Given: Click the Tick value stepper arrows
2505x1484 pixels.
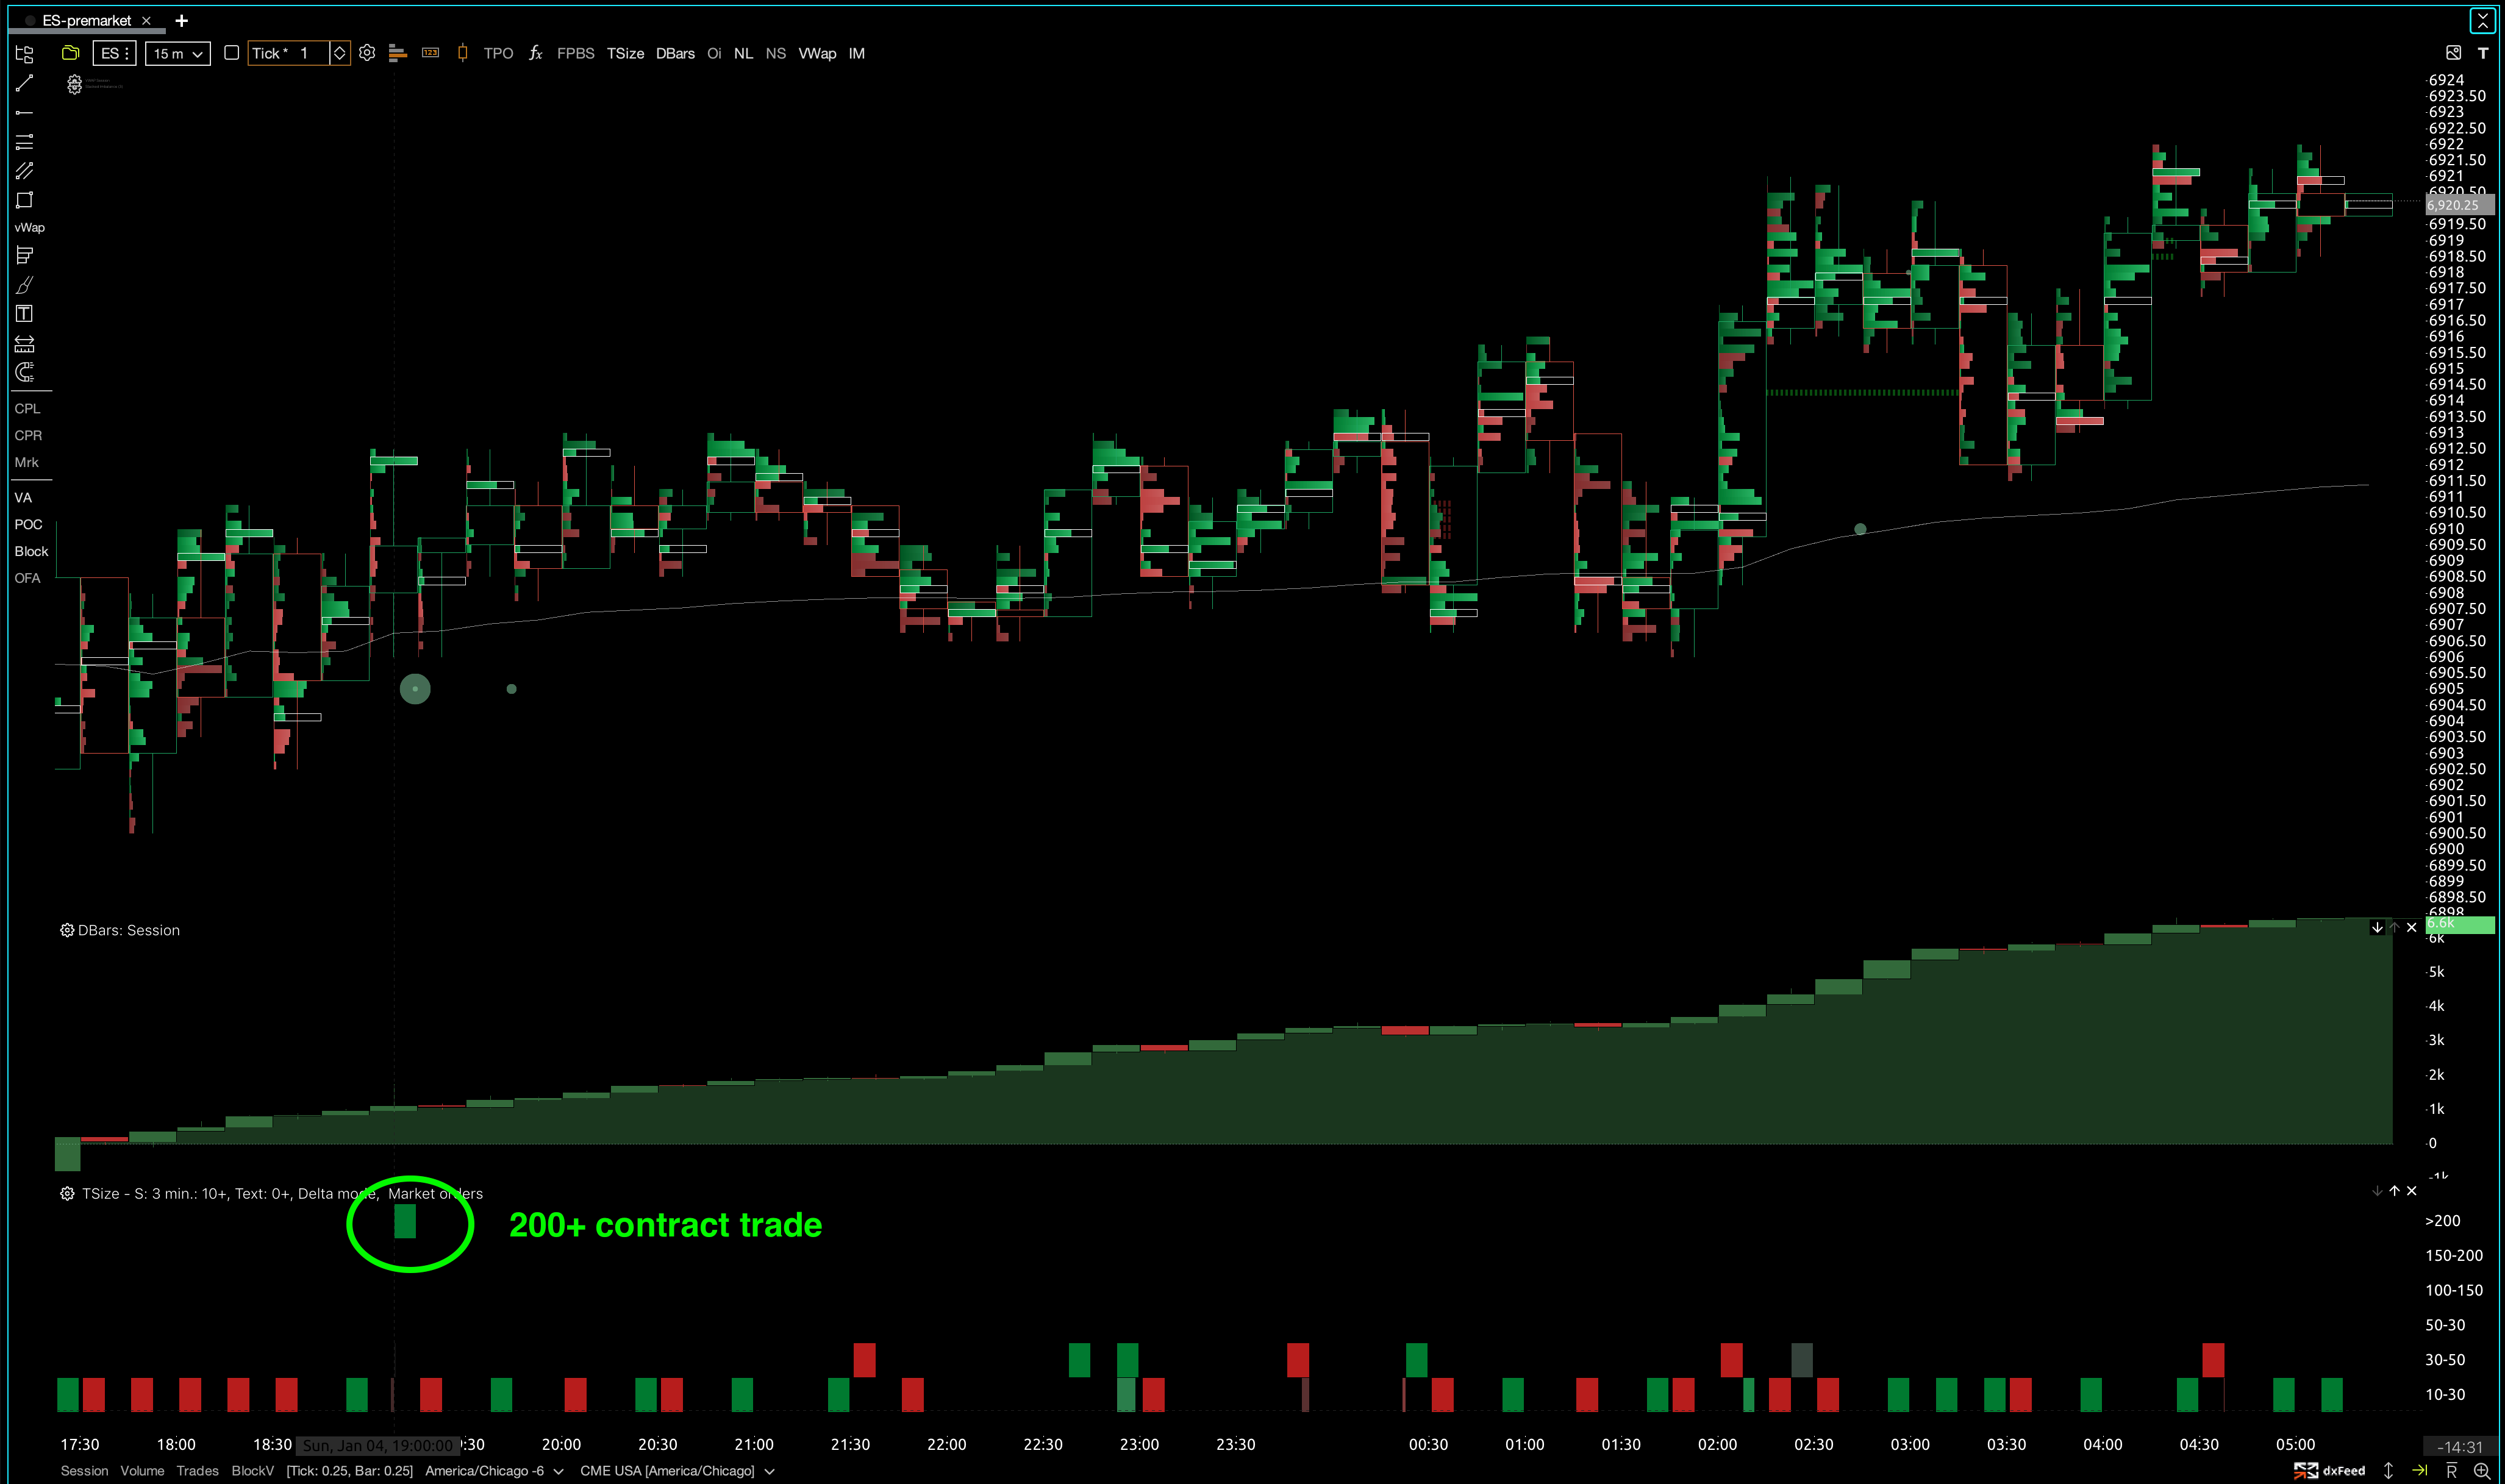Looking at the screenshot, I should tap(340, 54).
